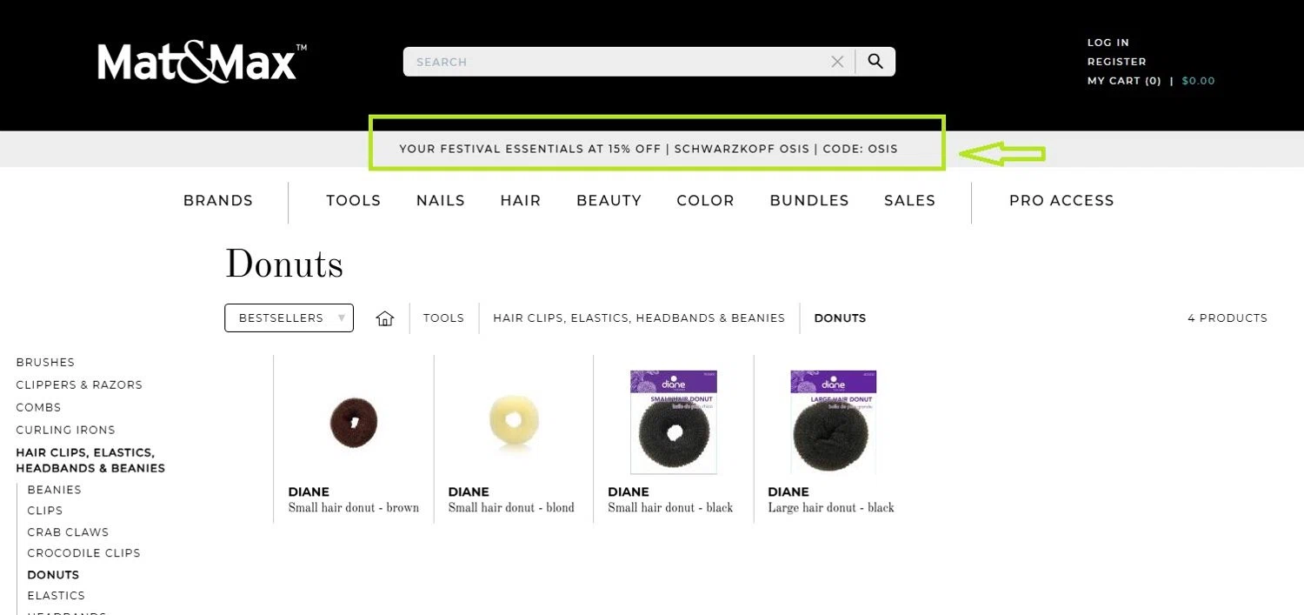
Task: Click "Small hair donut - brown" title
Action: (x=354, y=508)
